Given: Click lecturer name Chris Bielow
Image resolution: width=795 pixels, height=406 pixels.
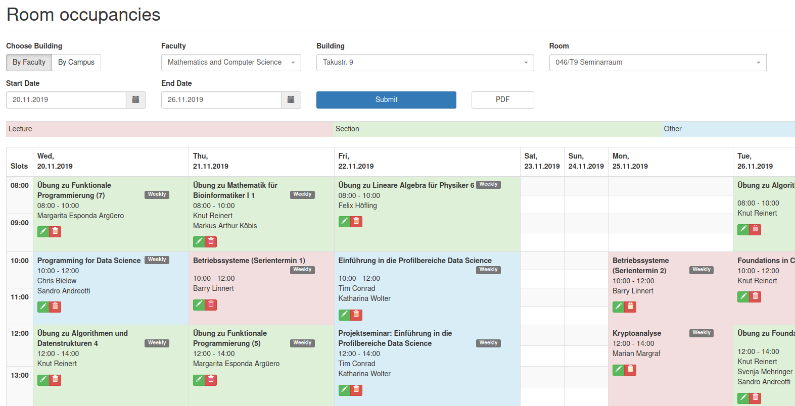Looking at the screenshot, I should click(57, 281).
